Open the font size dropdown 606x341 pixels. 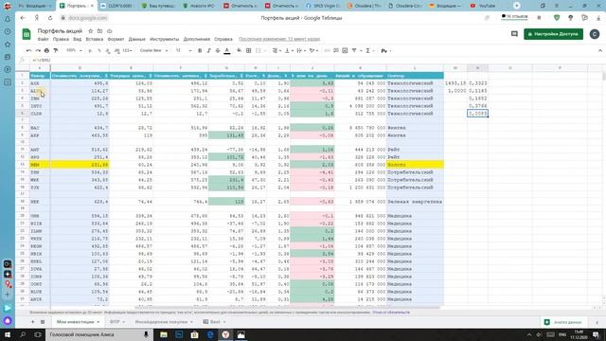pyautogui.click(x=184, y=50)
